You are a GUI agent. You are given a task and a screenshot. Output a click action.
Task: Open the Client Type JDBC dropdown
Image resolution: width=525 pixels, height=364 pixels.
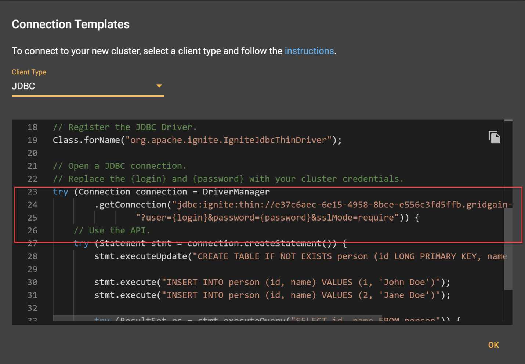(87, 86)
